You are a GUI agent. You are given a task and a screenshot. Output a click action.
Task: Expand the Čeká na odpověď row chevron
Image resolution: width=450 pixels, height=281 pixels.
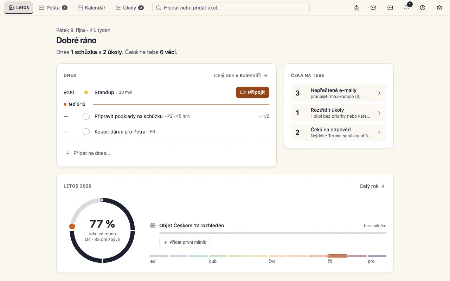379,132
